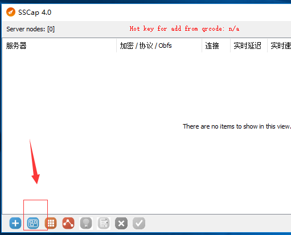Click the SSCap 4.0 window title

(x=35, y=13)
